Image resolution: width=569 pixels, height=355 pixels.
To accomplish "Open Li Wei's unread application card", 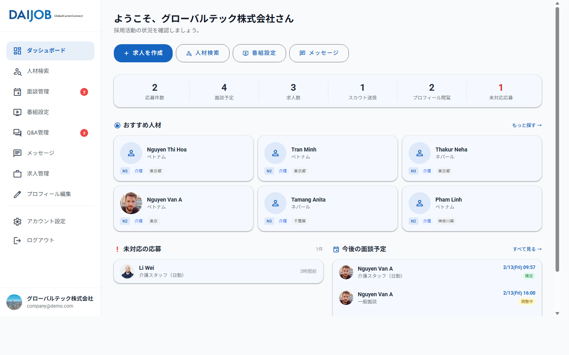I will pyautogui.click(x=219, y=271).
